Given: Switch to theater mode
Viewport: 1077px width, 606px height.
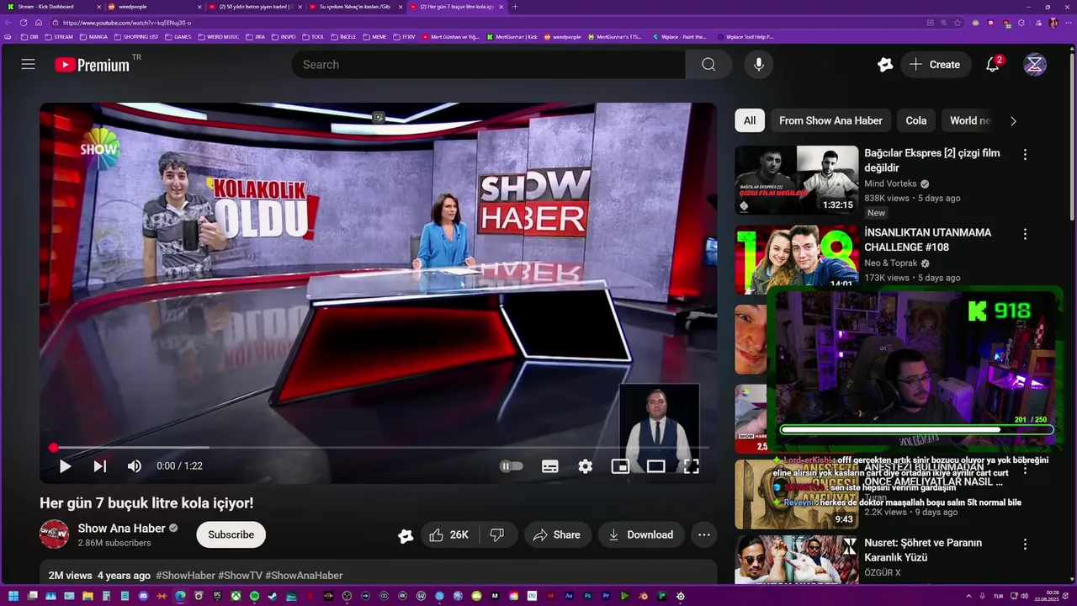Looking at the screenshot, I should coord(655,466).
